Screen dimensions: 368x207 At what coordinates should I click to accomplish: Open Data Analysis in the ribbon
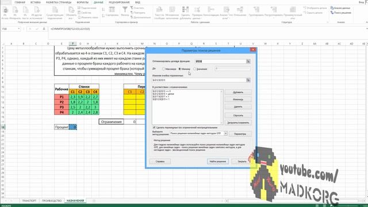coord(340,8)
